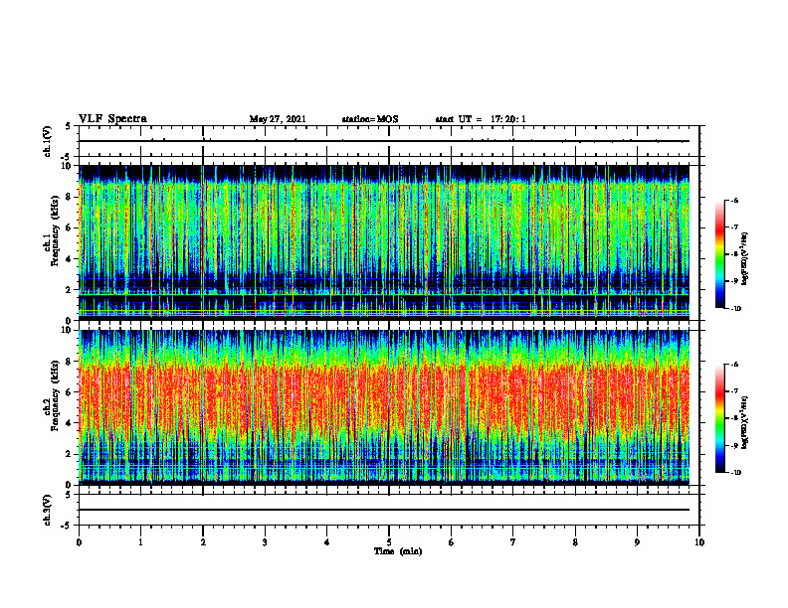The image size is (788, 608).
Task: Click the ch.1 voltage trace line
Action: [384, 141]
